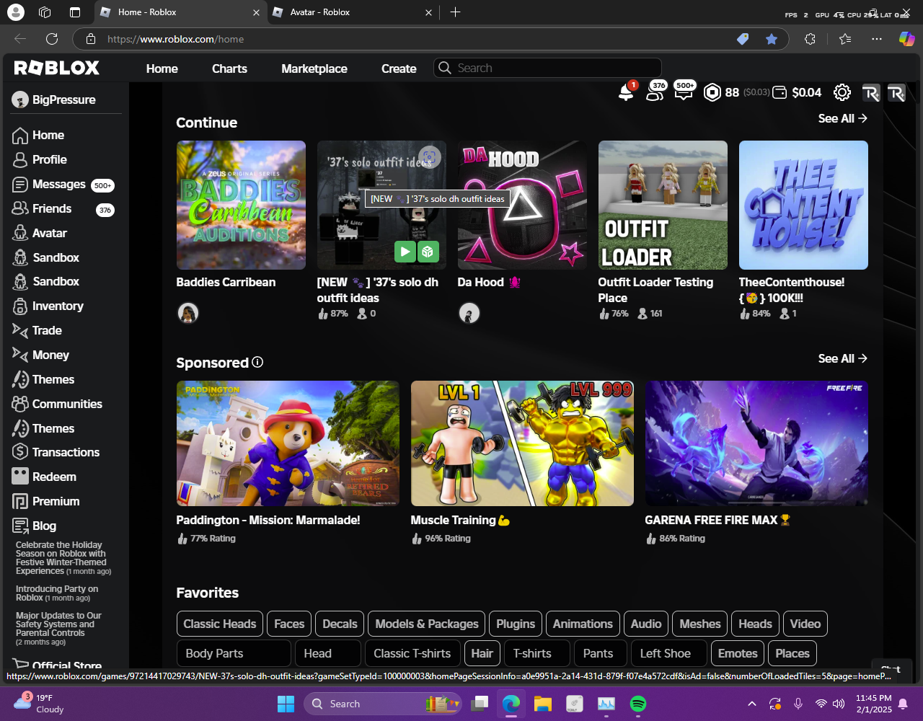Select the Hair filter under Favorites

point(482,653)
